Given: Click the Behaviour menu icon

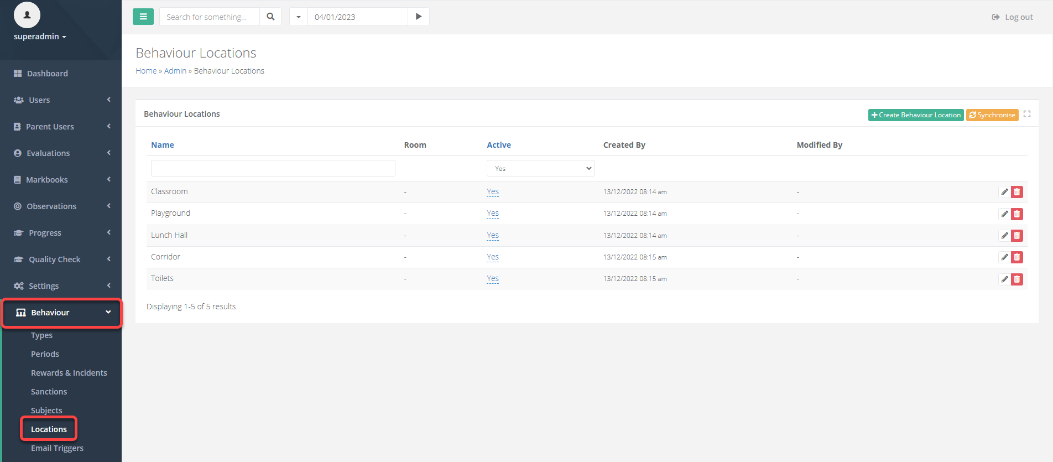Looking at the screenshot, I should pyautogui.click(x=21, y=313).
